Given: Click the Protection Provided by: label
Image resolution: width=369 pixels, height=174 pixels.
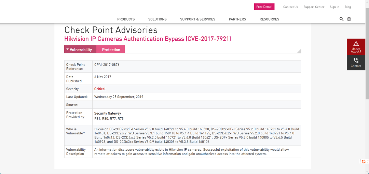Looking at the screenshot, I should pyautogui.click(x=76, y=115).
